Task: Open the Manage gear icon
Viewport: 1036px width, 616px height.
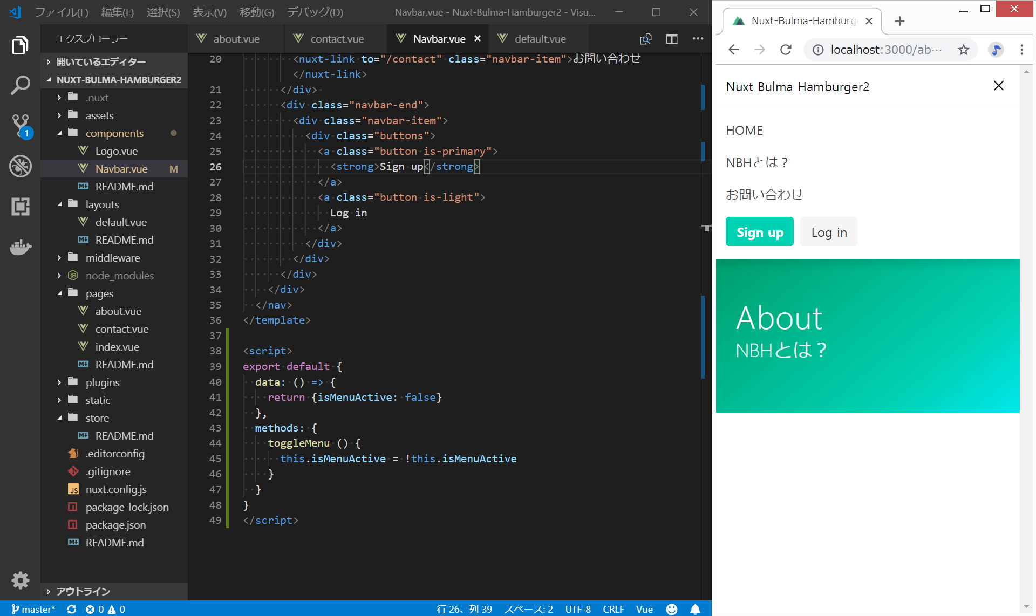Action: [20, 580]
